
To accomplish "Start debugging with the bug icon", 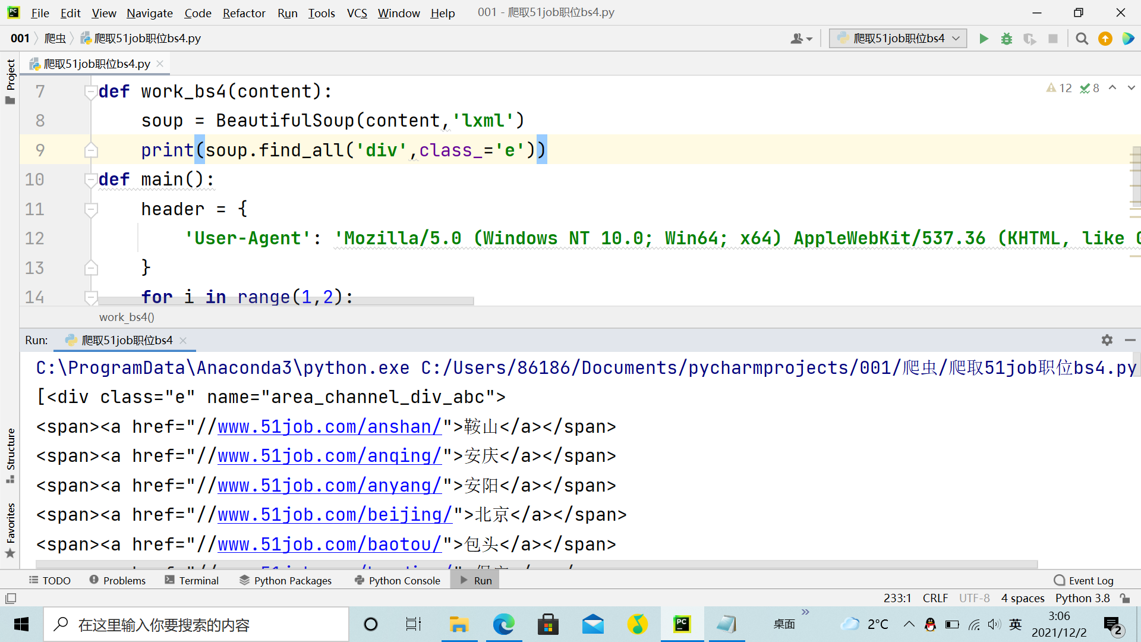I will [1007, 39].
